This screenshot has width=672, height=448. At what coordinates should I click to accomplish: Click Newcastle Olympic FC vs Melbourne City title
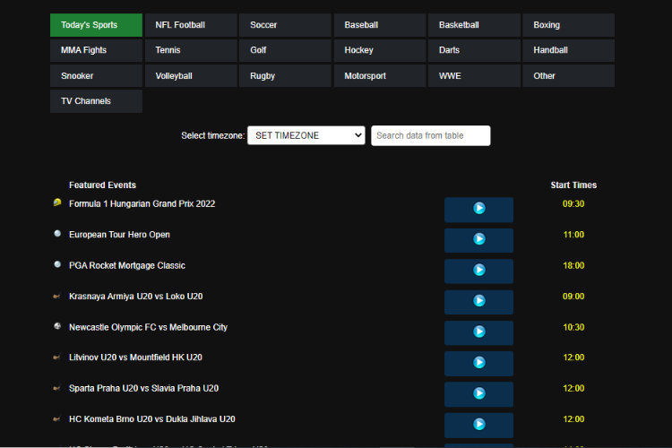[x=148, y=327]
